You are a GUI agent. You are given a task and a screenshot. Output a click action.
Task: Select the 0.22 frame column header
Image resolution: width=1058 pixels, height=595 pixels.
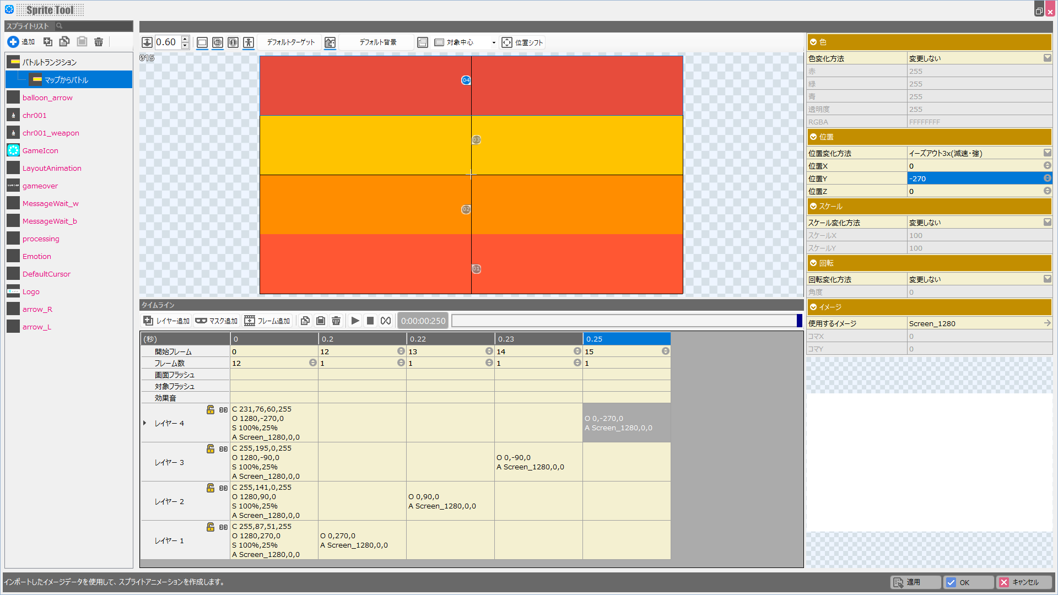coord(450,339)
